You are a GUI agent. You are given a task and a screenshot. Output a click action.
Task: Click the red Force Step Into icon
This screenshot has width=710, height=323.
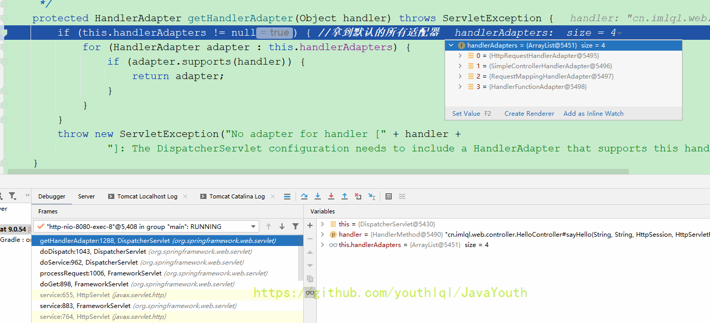pos(331,196)
